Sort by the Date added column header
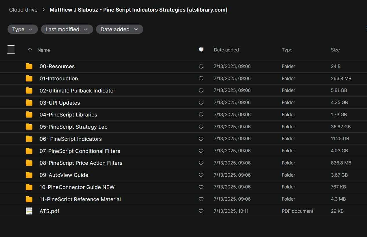The image size is (367, 237). [x=226, y=50]
